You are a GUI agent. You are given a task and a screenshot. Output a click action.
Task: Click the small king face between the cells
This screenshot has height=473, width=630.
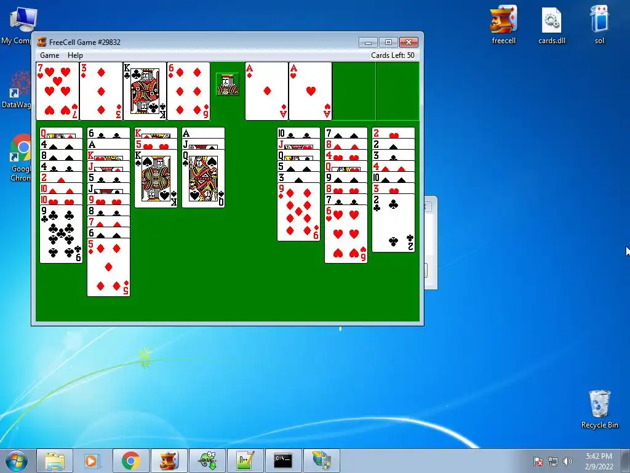point(228,84)
